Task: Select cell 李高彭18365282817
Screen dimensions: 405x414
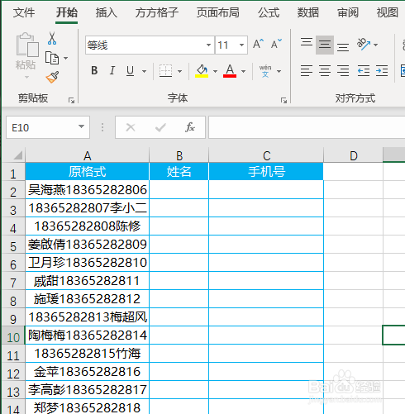Action: click(x=87, y=390)
